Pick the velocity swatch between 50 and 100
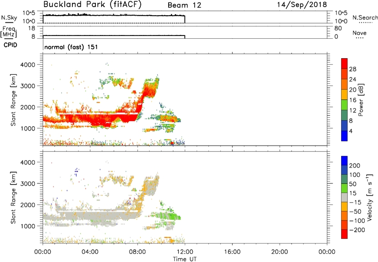378x262 pixels. point(344,179)
